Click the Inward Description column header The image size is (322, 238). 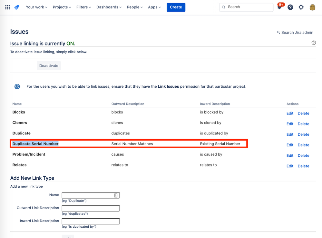pyautogui.click(x=215, y=104)
